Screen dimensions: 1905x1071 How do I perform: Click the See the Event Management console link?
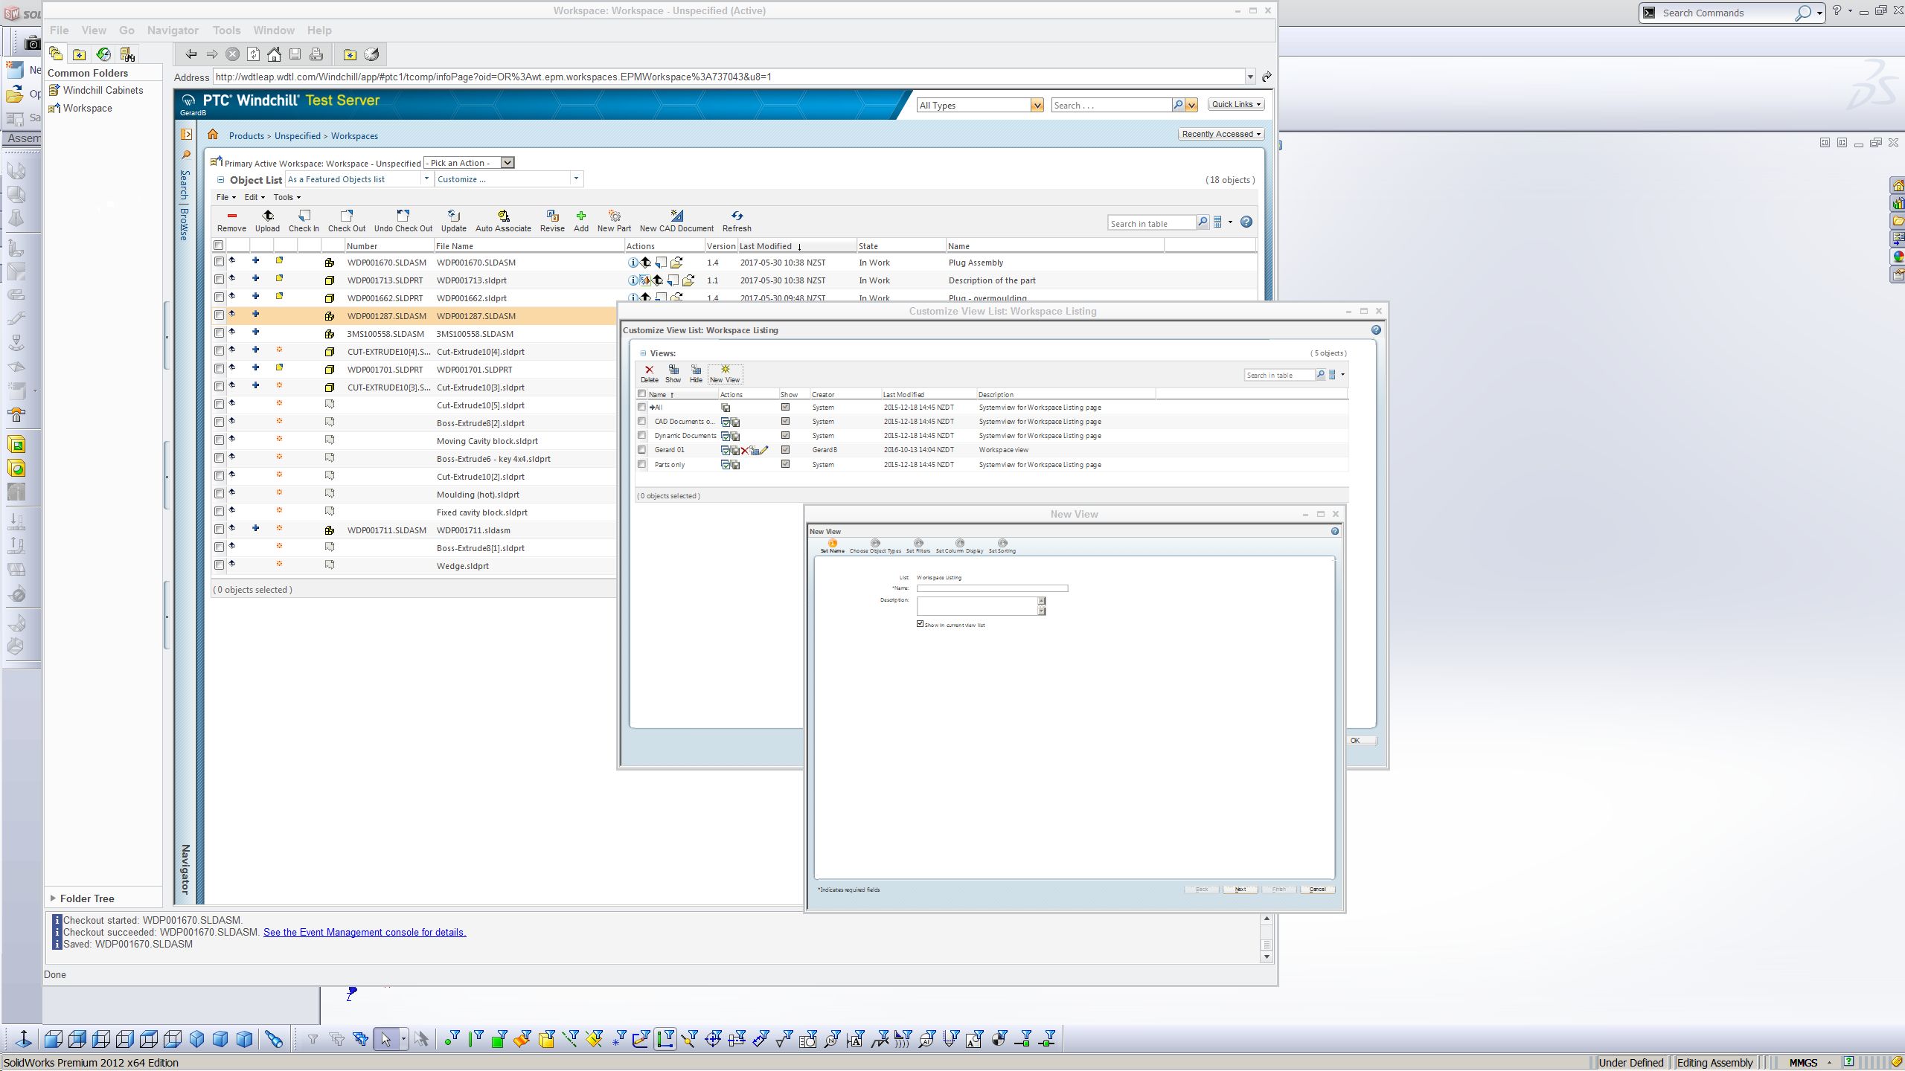point(364,932)
